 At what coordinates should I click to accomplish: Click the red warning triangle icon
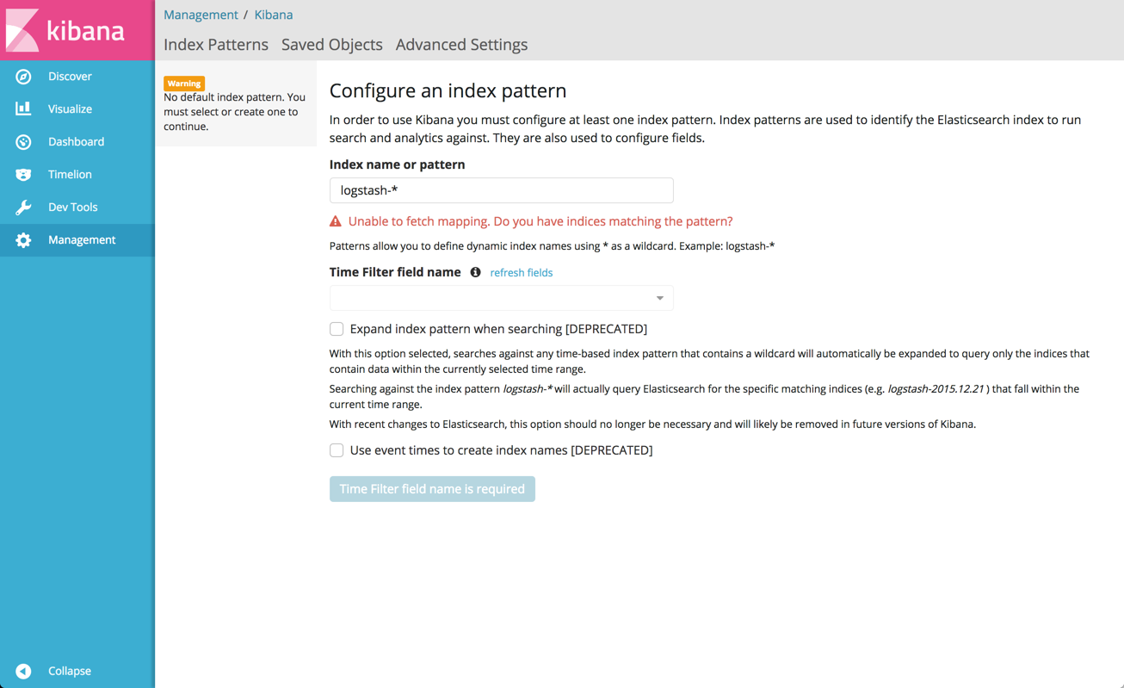(x=336, y=221)
